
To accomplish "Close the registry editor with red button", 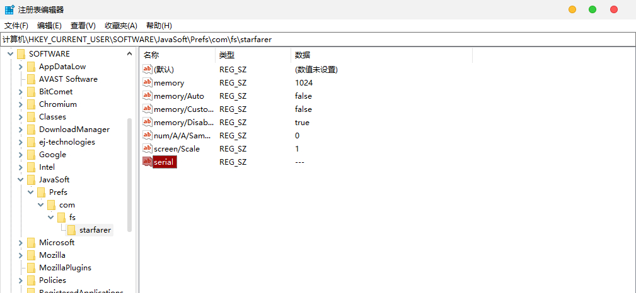I will [x=614, y=9].
